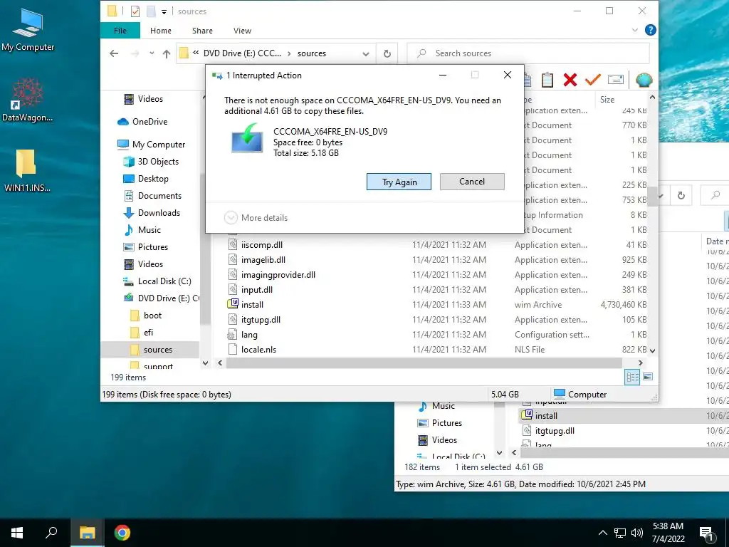This screenshot has height=547, width=729.
Task: Click the hidden path chevron in address bar
Action: point(196,53)
